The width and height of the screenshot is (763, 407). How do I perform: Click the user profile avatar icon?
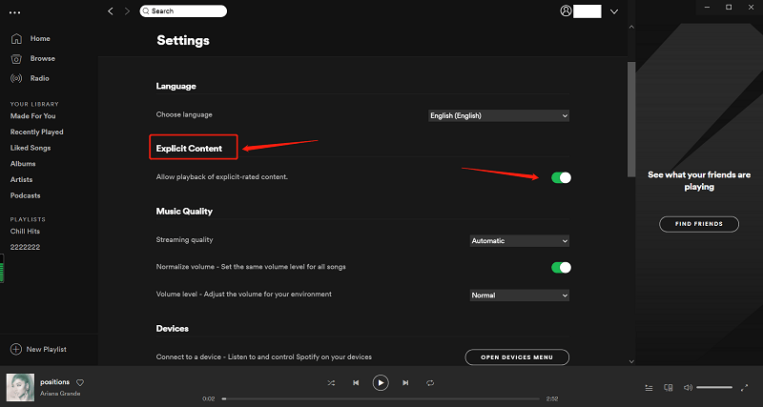click(x=566, y=11)
